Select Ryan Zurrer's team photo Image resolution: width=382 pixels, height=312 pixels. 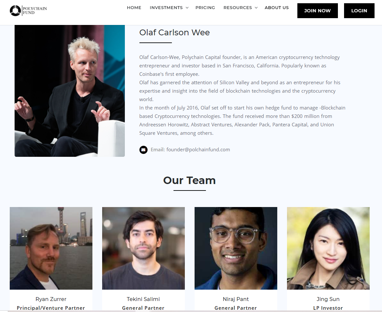click(x=51, y=248)
